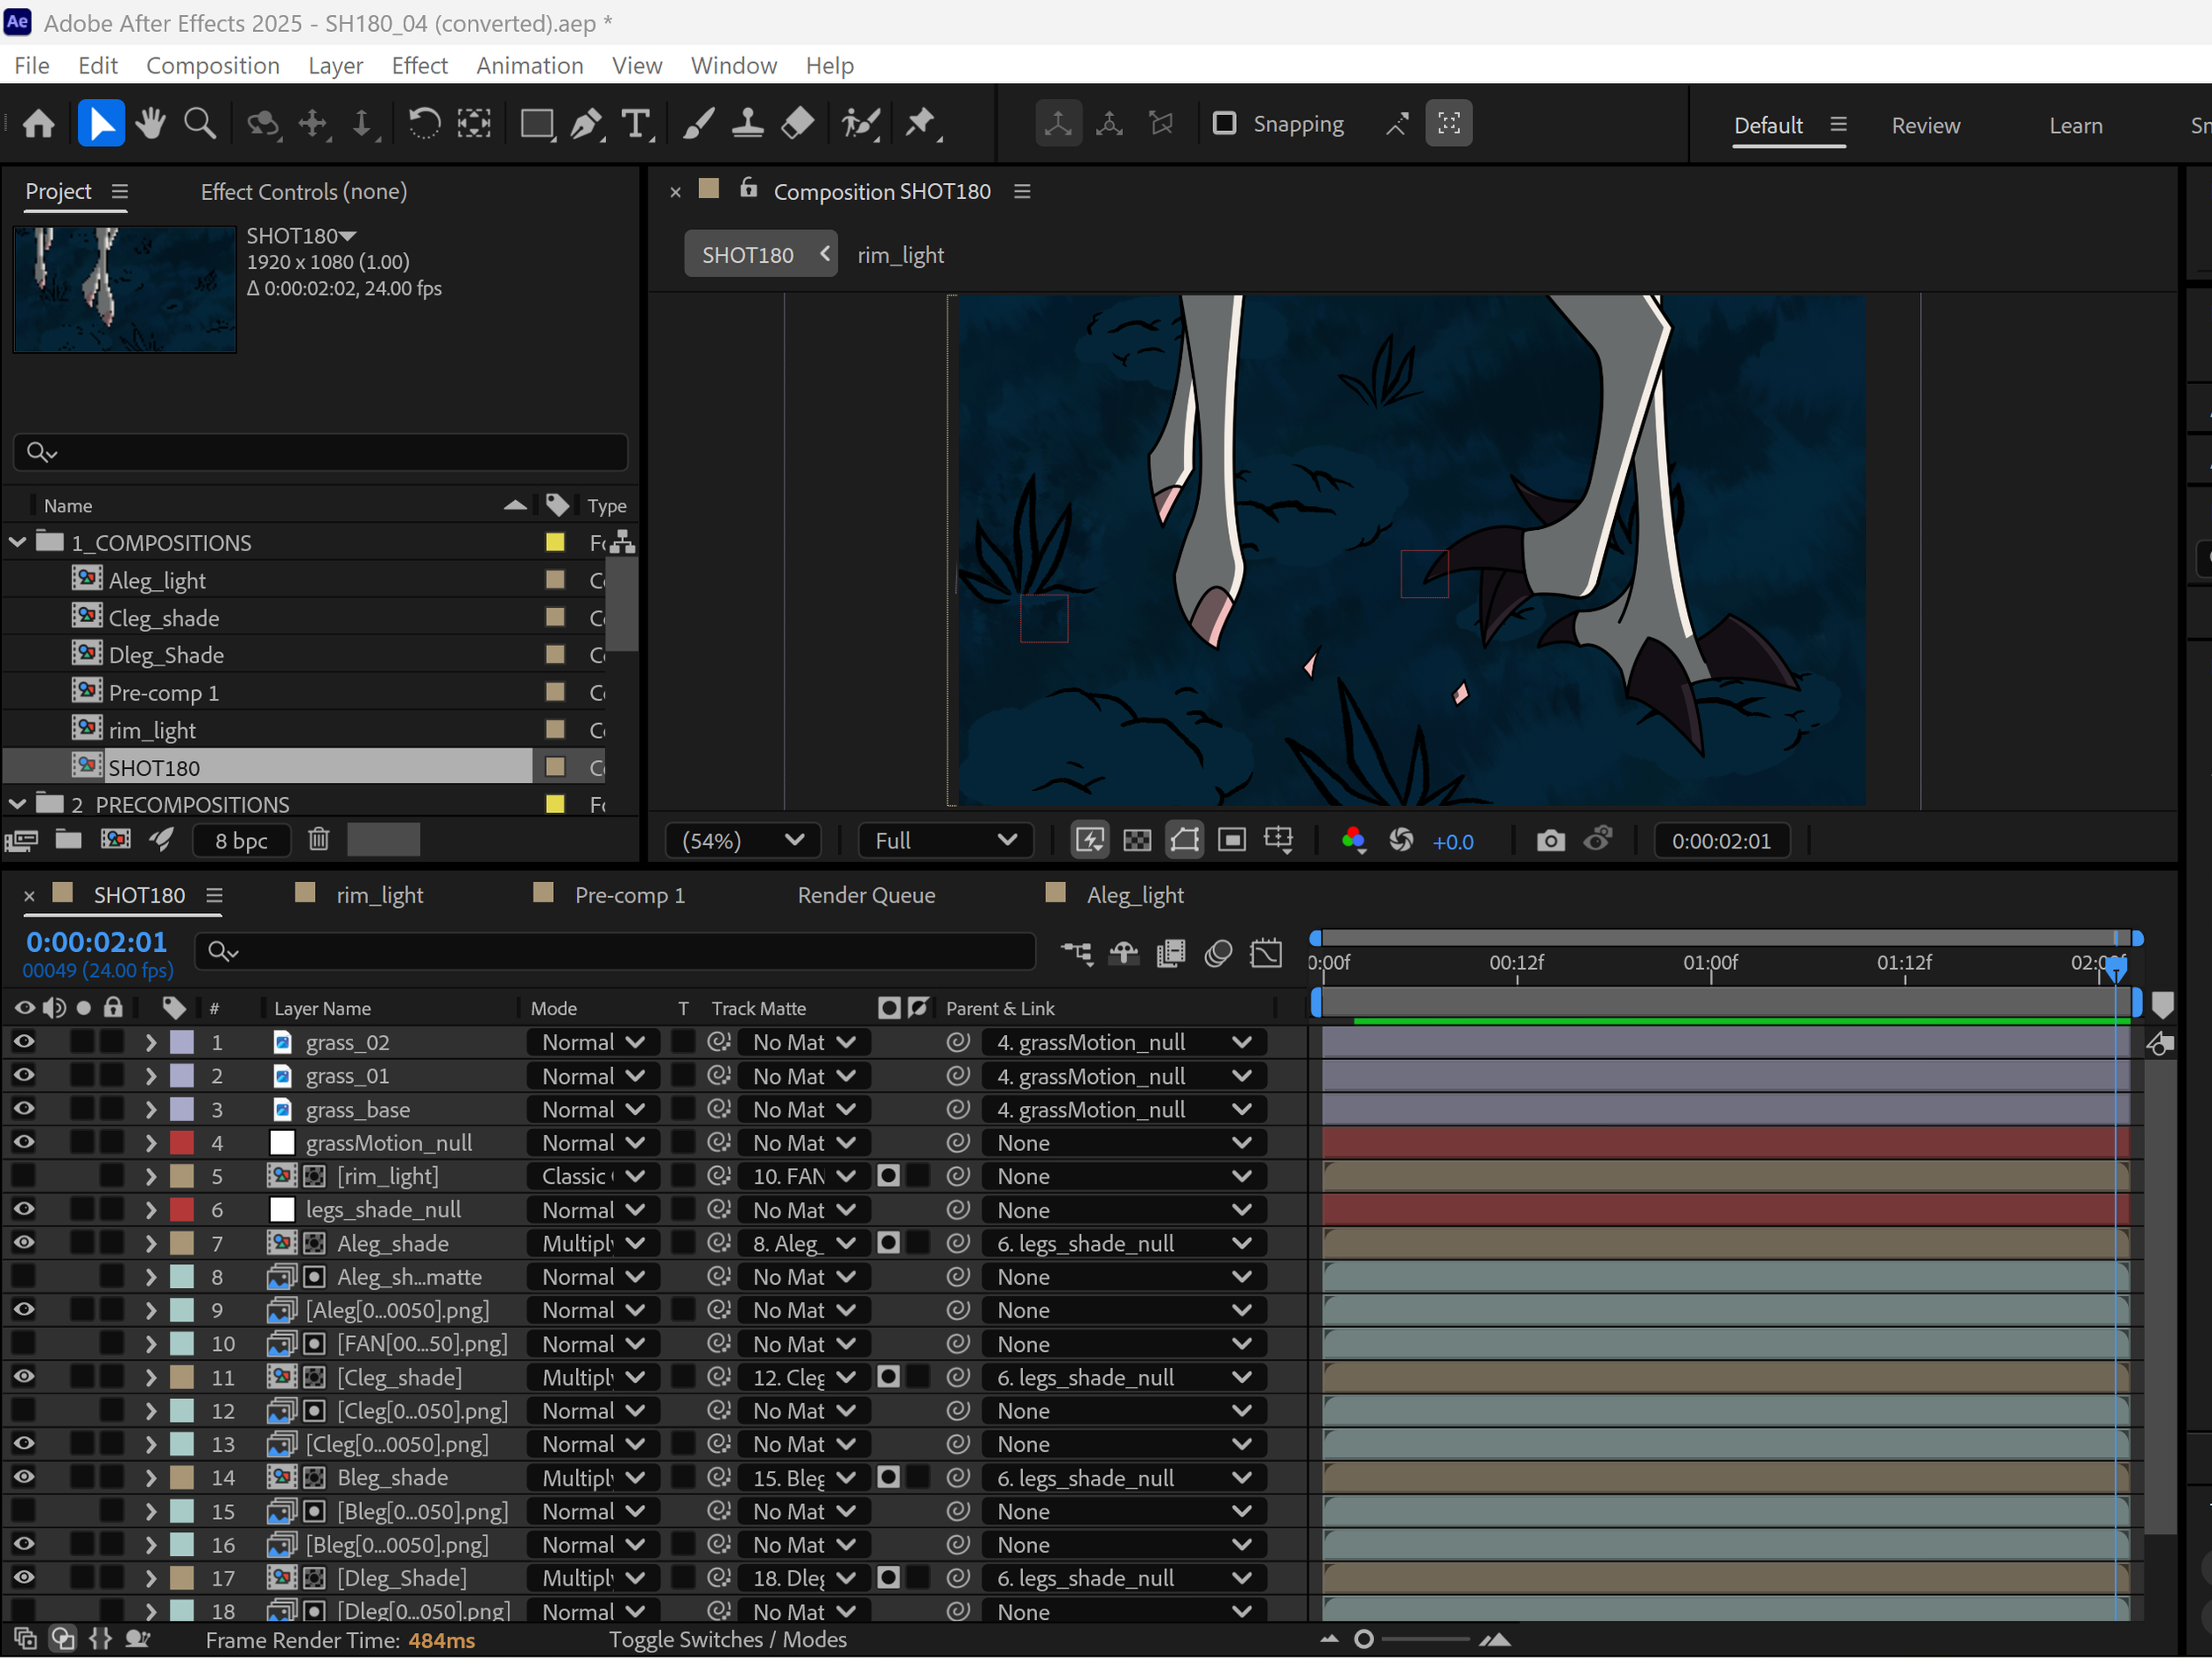Hide the grass_02 layer eye toggle
The width and height of the screenshot is (2212, 1658).
point(24,1042)
